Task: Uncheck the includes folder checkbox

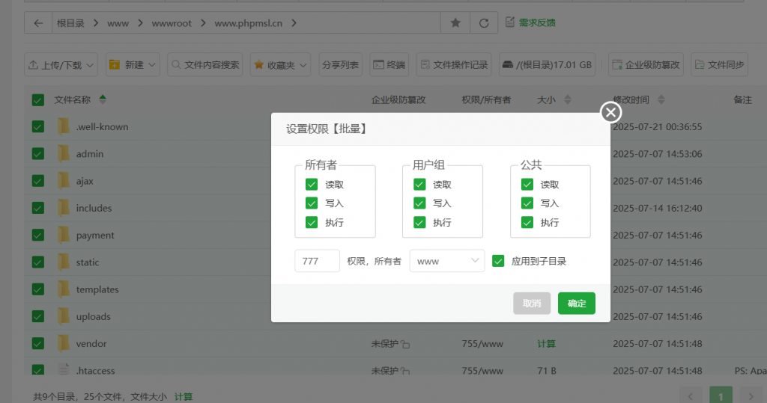Action: pyautogui.click(x=37, y=208)
